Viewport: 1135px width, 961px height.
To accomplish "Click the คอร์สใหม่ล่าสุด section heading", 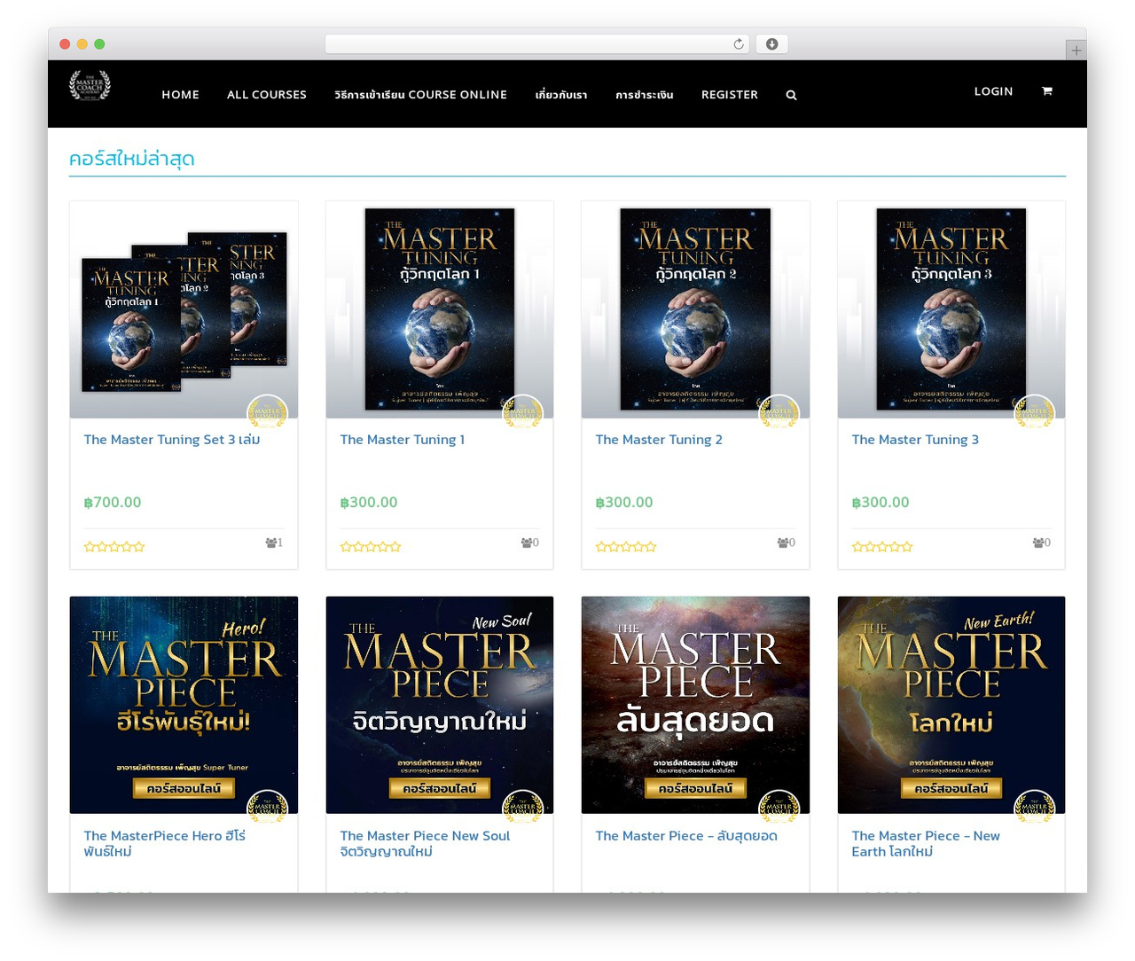I will [132, 159].
